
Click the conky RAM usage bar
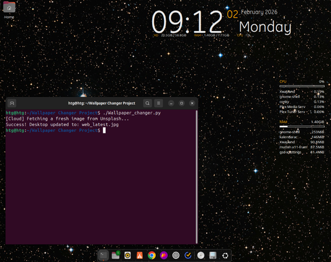(302, 127)
